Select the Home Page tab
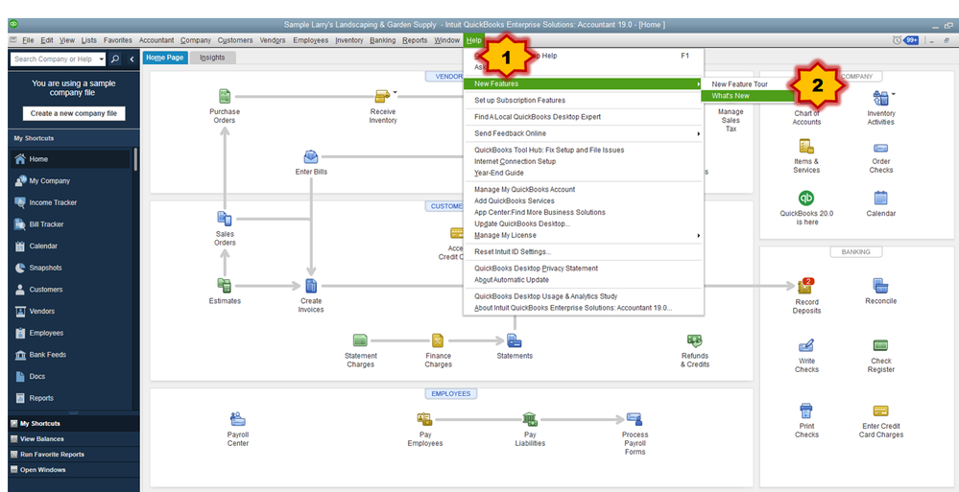 click(165, 58)
